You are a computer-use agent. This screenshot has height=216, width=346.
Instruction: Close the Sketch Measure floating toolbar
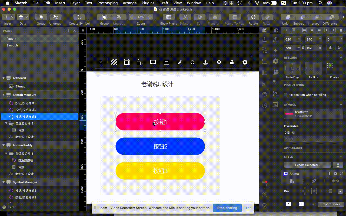coord(101,62)
